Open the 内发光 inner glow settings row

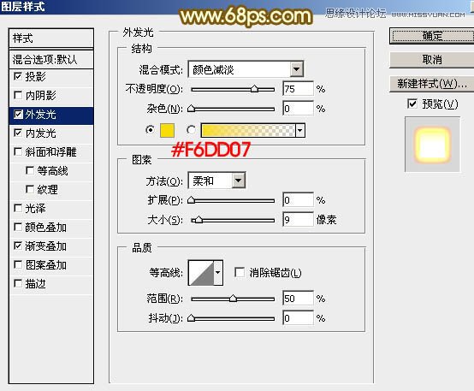pyautogui.click(x=51, y=133)
